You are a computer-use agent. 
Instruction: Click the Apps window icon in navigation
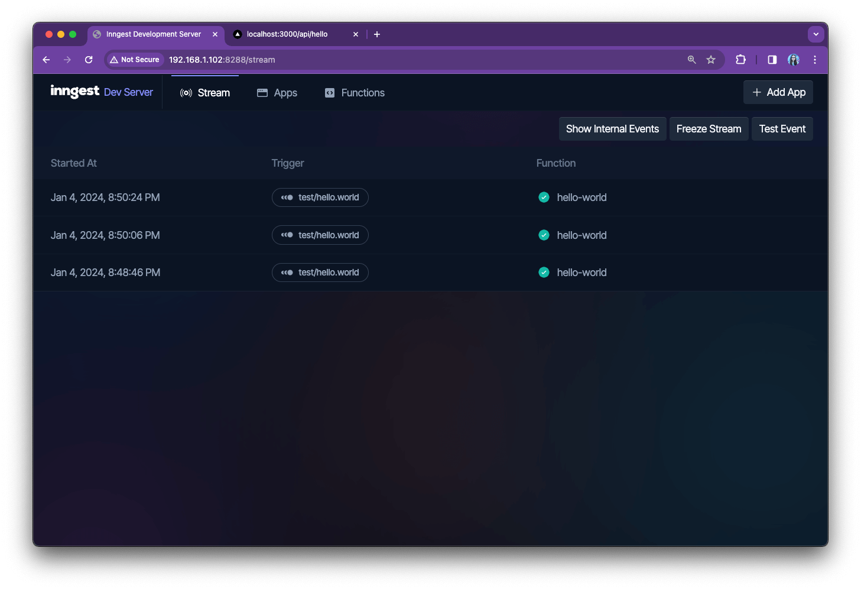(x=262, y=93)
